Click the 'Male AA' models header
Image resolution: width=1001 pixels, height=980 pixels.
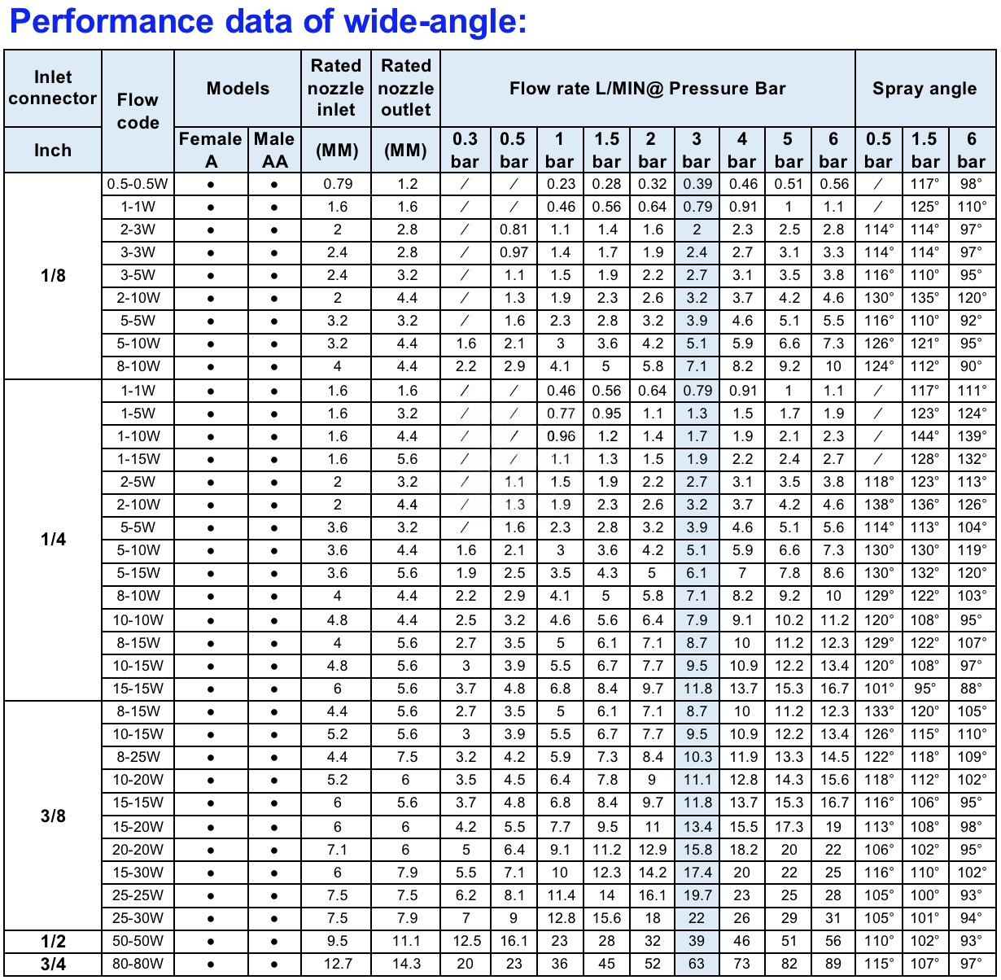point(274,150)
